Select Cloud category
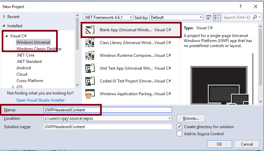This screenshot has height=151, width=264. pos(22,74)
